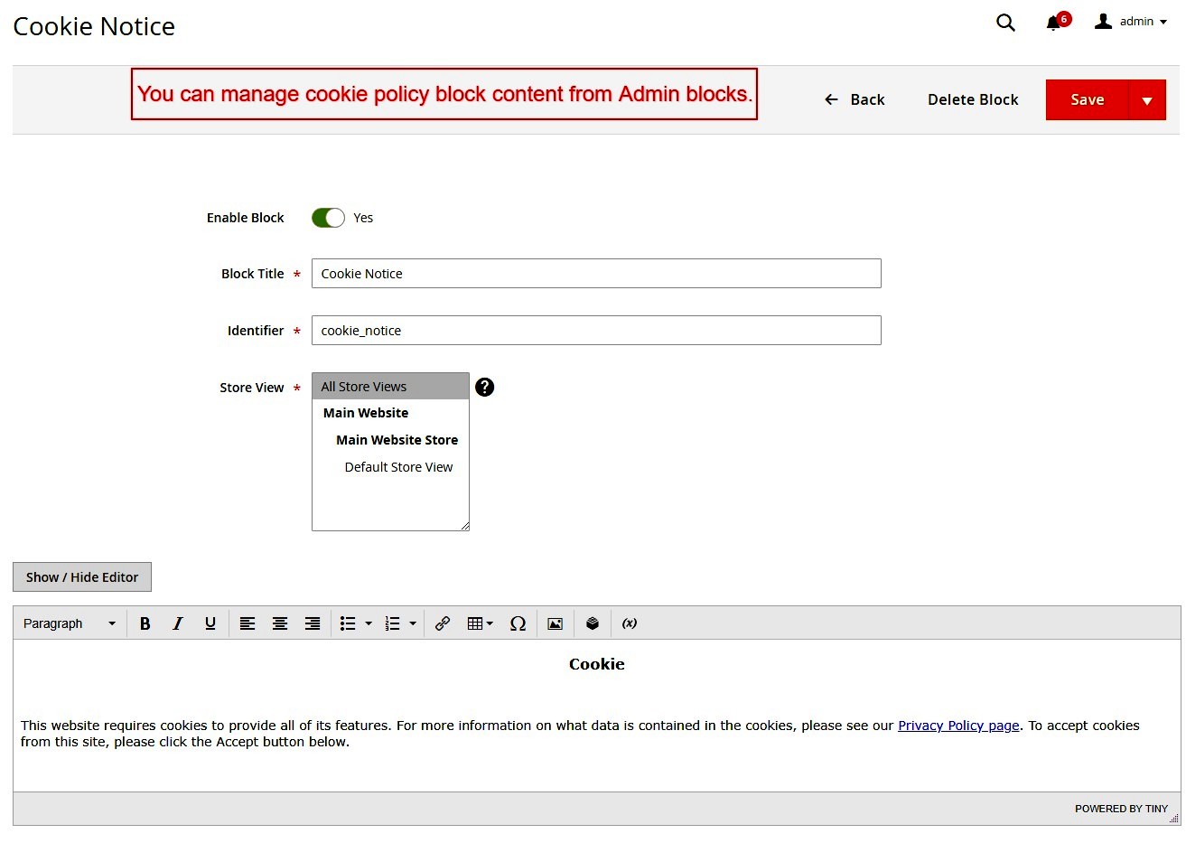This screenshot has width=1186, height=843.
Task: Click the Insert variable (x) icon
Action: 630,623
